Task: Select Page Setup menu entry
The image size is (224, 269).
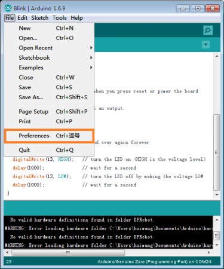Action: coord(49,111)
